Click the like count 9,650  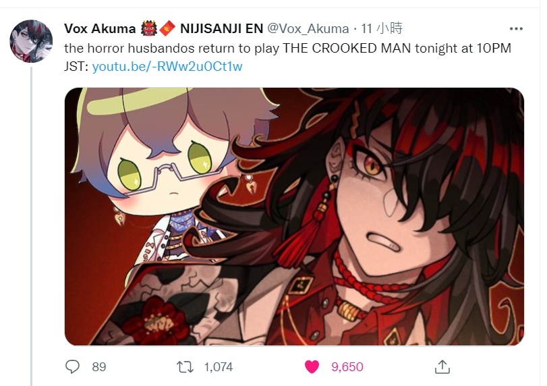click(347, 367)
